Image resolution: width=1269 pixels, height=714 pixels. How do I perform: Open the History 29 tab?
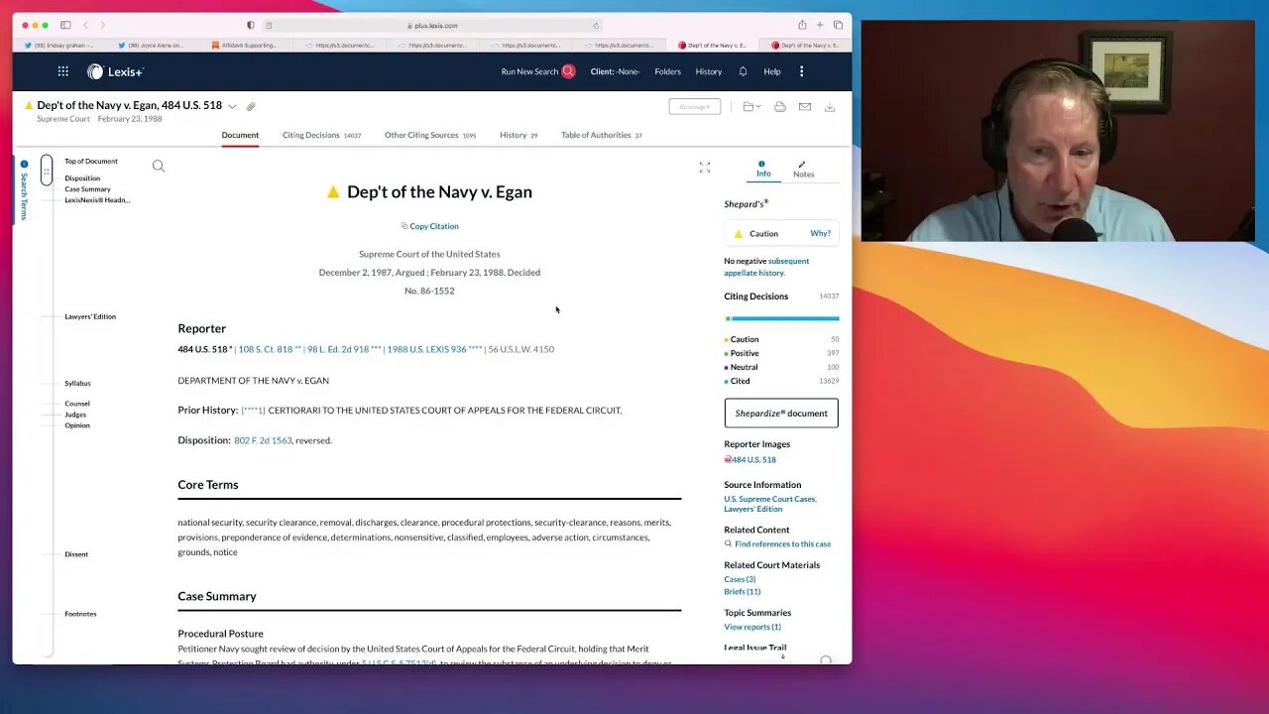519,135
